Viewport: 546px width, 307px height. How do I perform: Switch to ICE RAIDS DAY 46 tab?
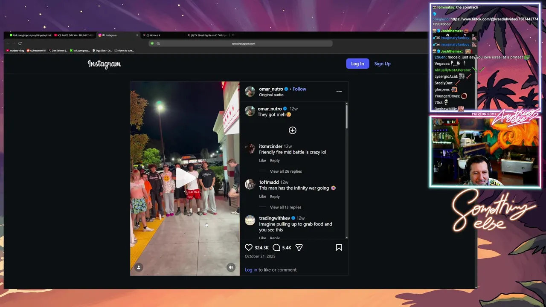click(x=74, y=35)
